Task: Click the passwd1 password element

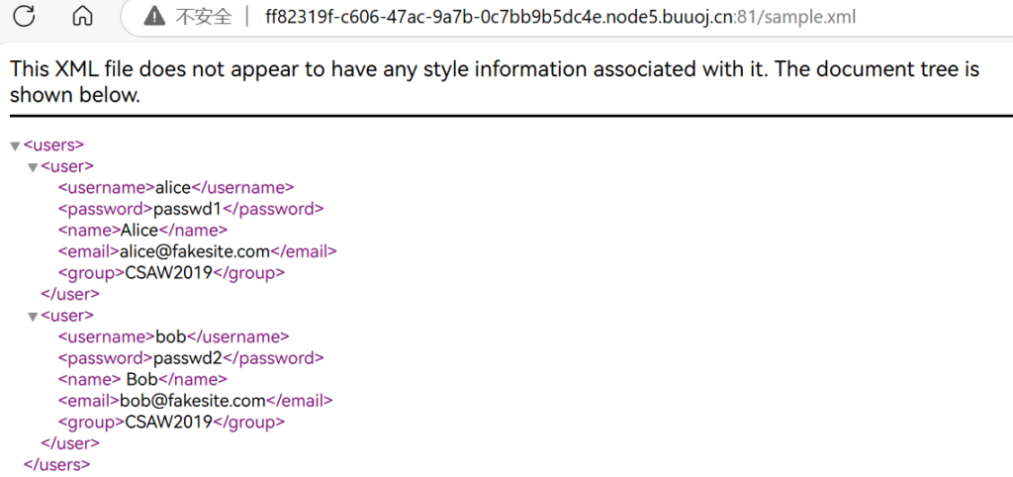Action: coord(190,209)
